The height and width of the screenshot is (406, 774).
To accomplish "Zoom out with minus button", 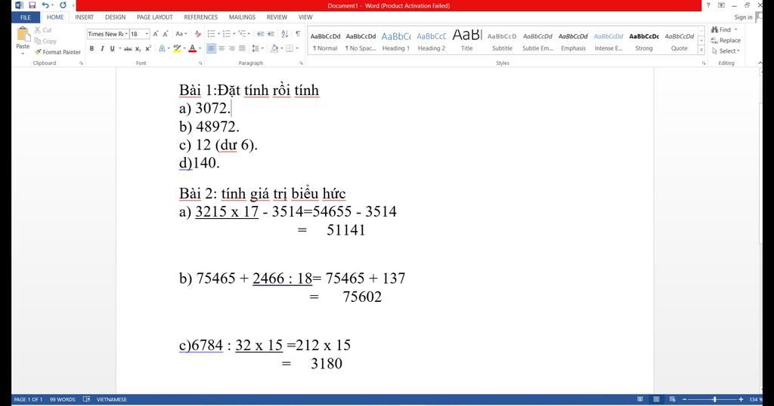I will point(684,399).
